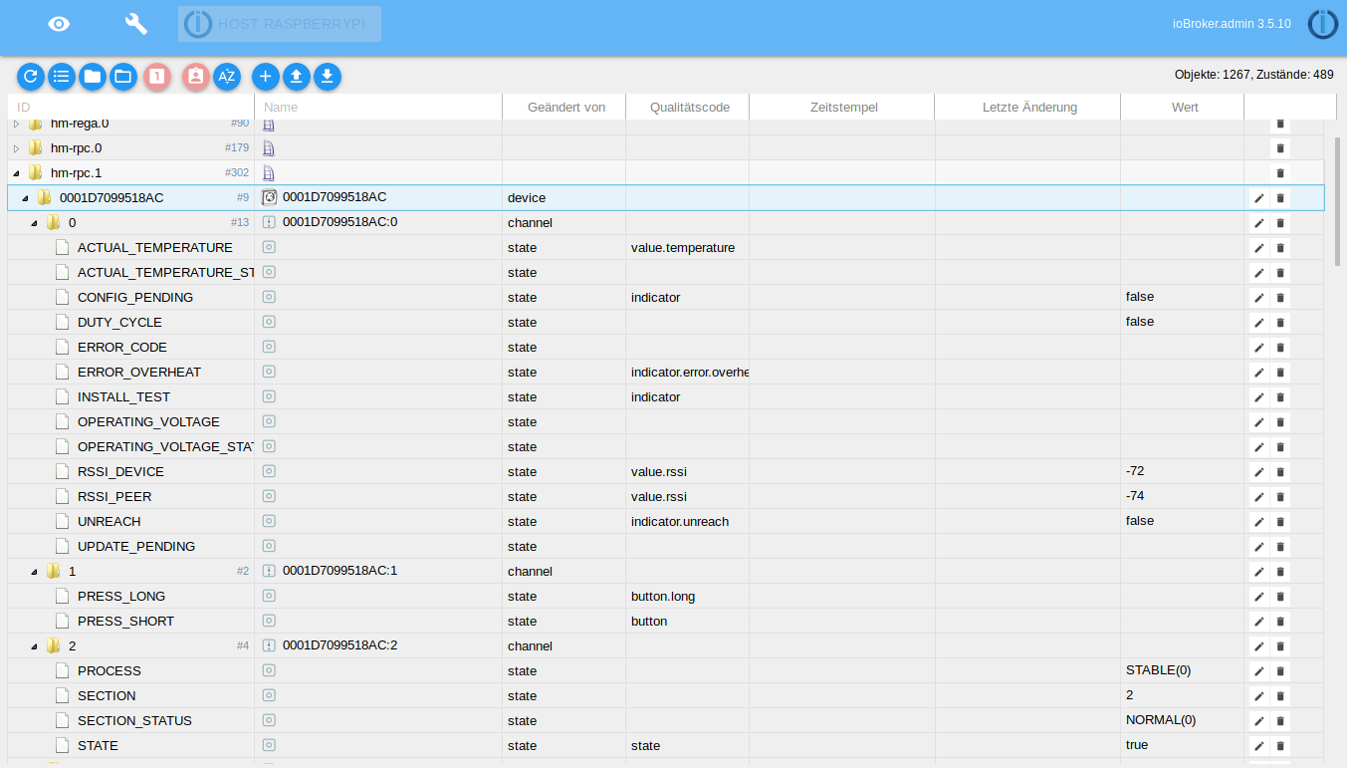Delete the hm-rpc.1 adapter row

(1280, 173)
